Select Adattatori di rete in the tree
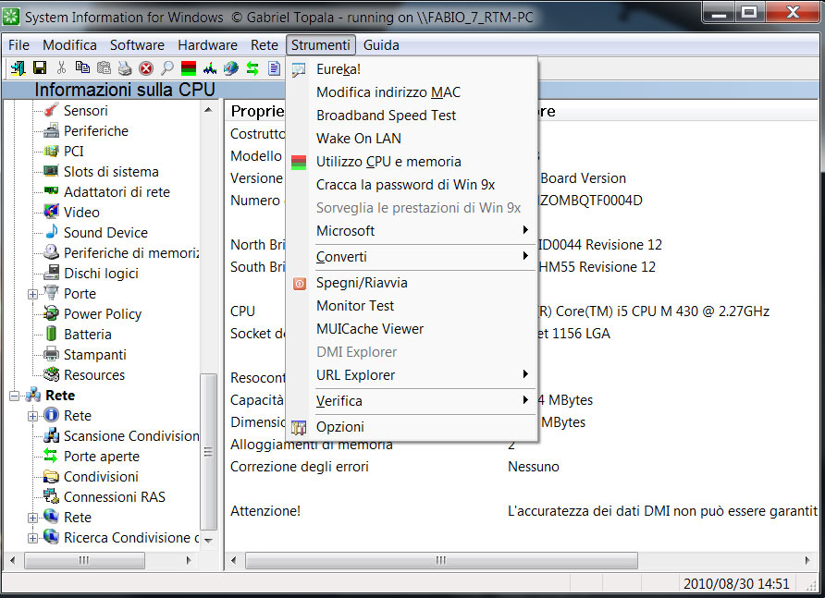Viewport: 825px width, 598px height. 117,192
